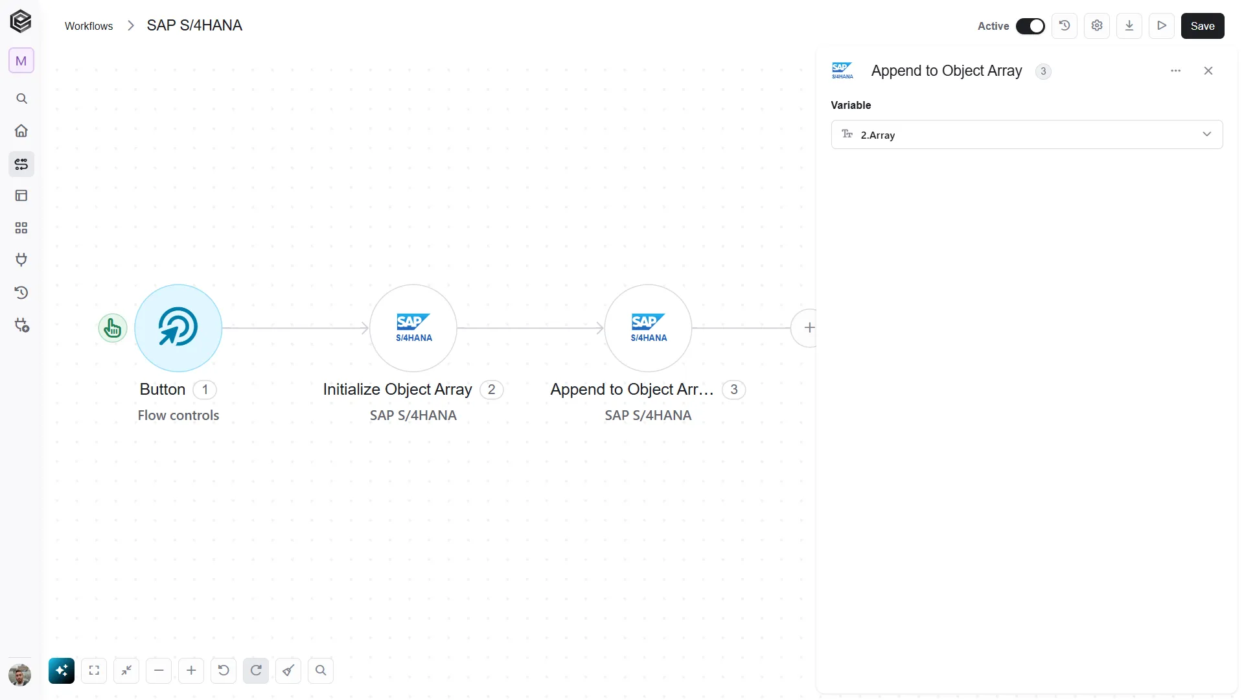Toggle the Active workflow switch
The width and height of the screenshot is (1244, 700).
click(x=1030, y=26)
